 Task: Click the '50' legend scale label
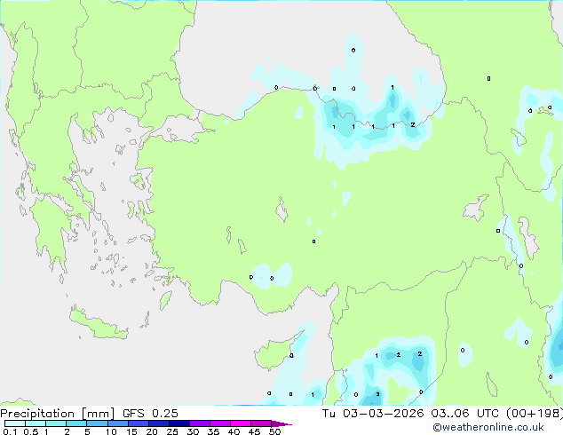(x=274, y=431)
